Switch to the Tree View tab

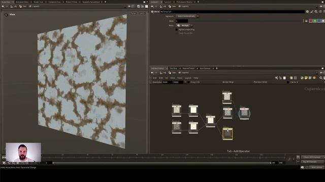point(173,68)
